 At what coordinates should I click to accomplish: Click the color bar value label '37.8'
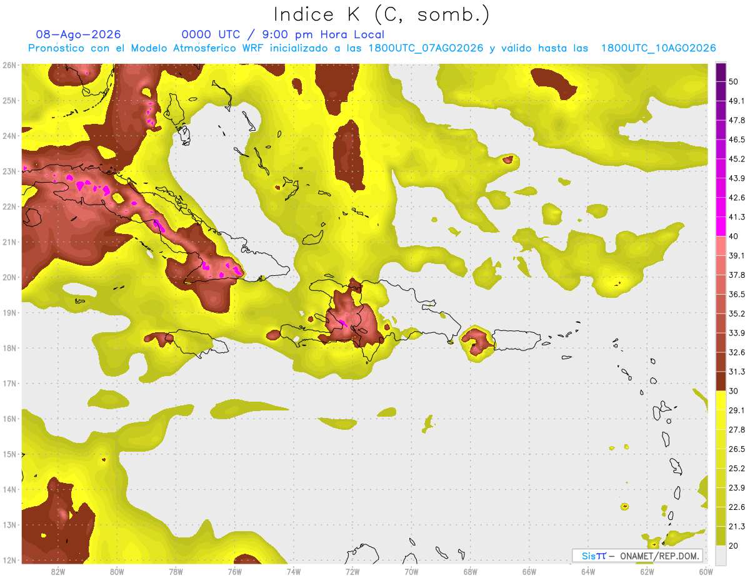tap(737, 275)
